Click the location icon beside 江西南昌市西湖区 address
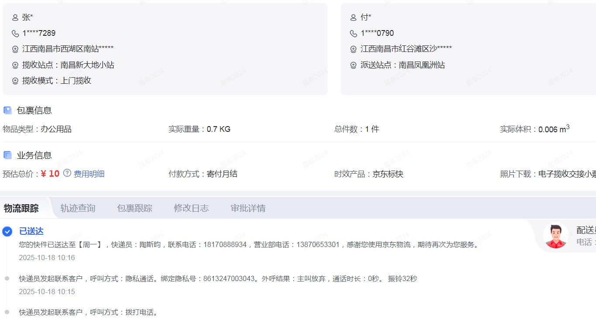 click(15, 49)
